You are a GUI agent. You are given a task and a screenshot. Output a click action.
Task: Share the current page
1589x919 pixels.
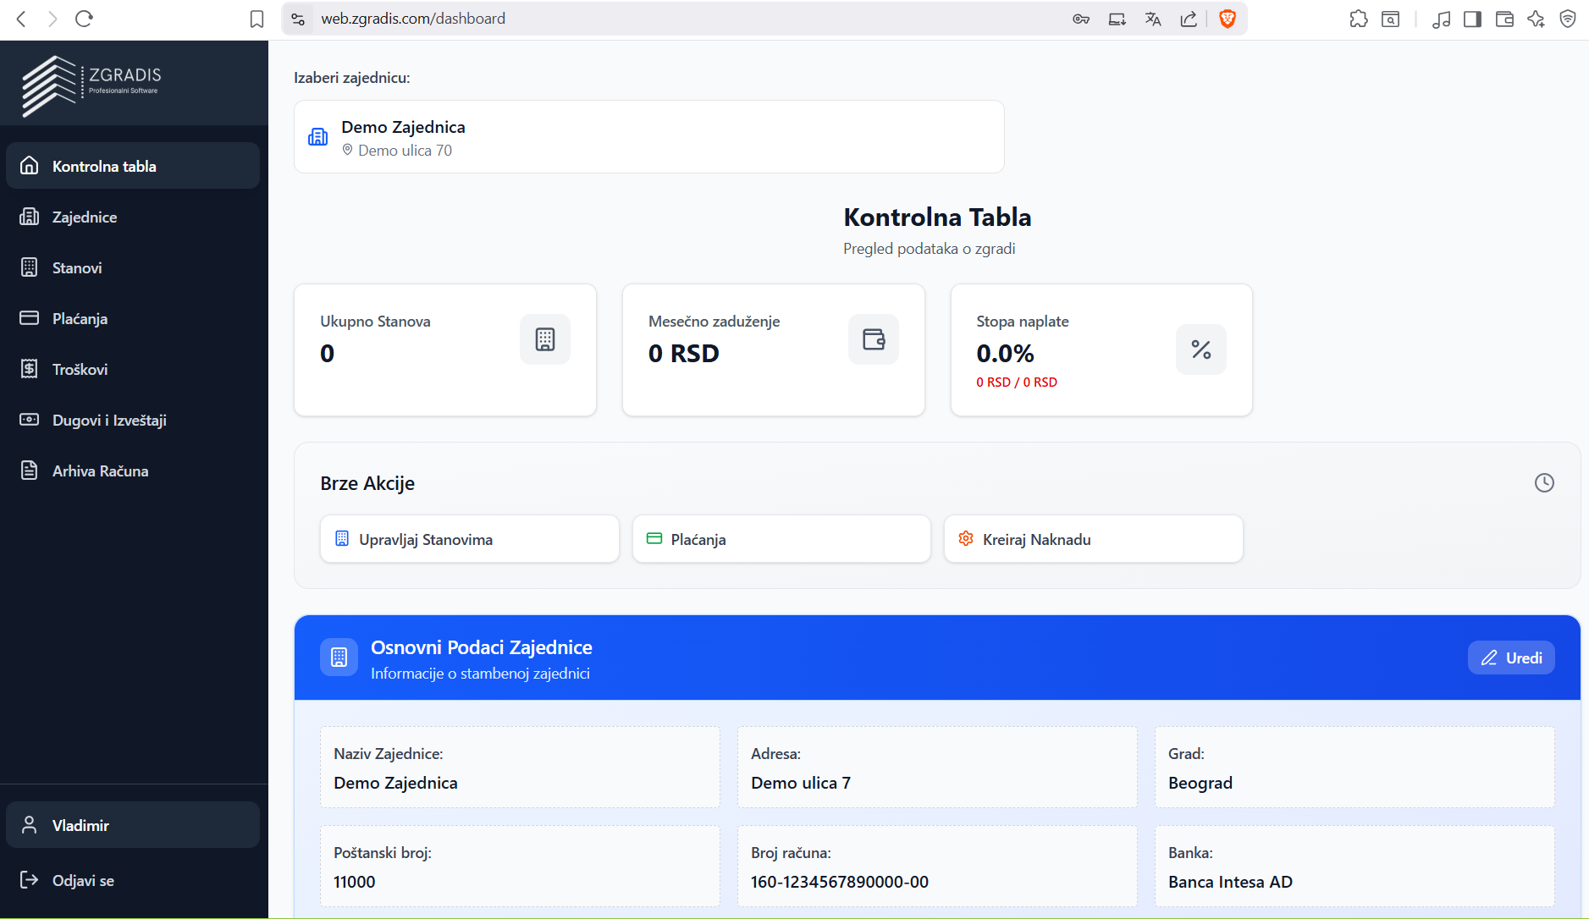(1189, 18)
